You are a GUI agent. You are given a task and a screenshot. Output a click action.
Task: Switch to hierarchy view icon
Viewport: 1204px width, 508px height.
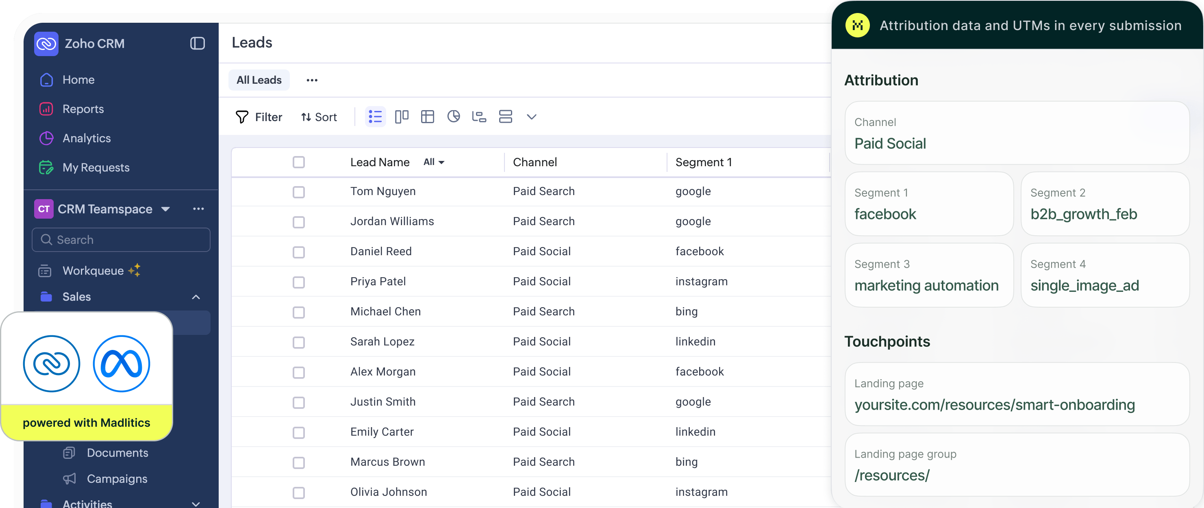pyautogui.click(x=479, y=116)
